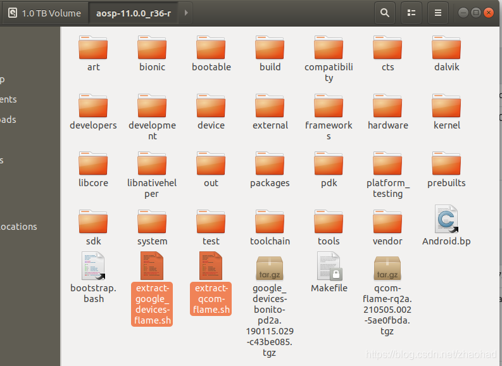This screenshot has width=502, height=366.
Task: Open the cts folder
Action: 387,47
